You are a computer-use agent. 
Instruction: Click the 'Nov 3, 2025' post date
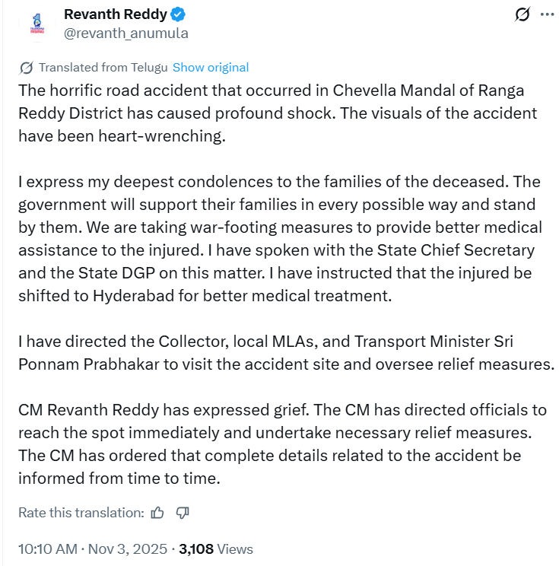126,549
